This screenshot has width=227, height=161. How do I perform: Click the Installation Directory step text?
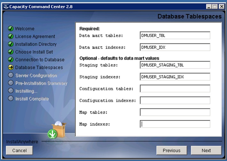click(x=36, y=44)
